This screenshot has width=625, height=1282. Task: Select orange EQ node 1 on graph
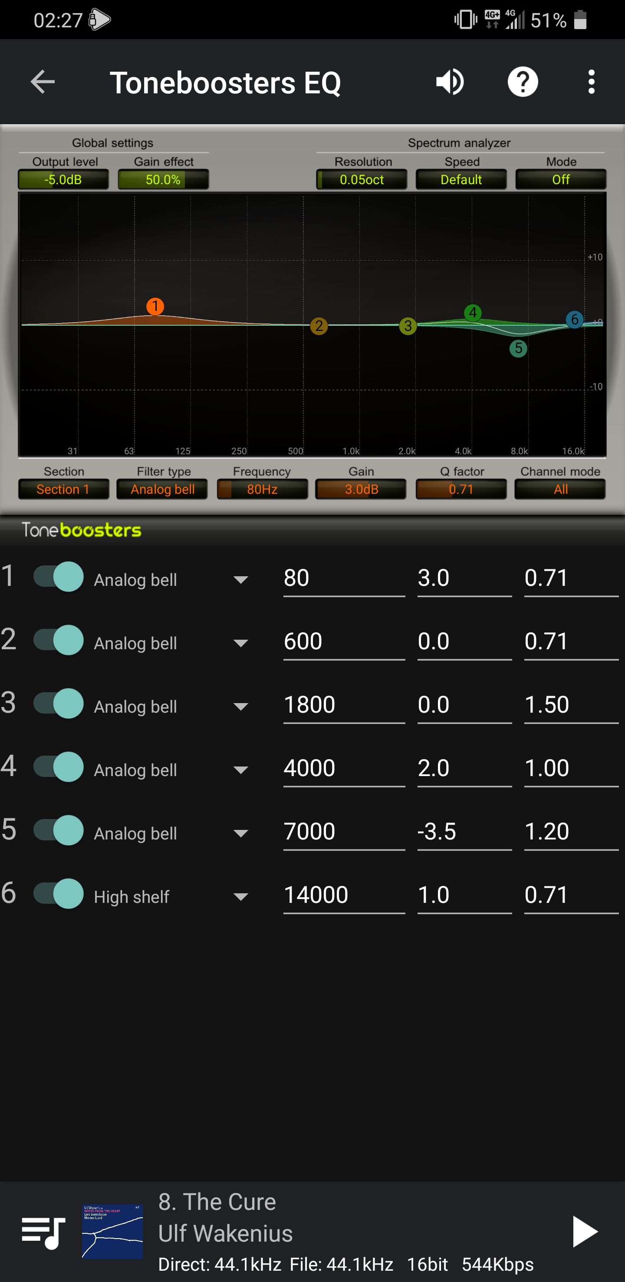click(x=155, y=306)
